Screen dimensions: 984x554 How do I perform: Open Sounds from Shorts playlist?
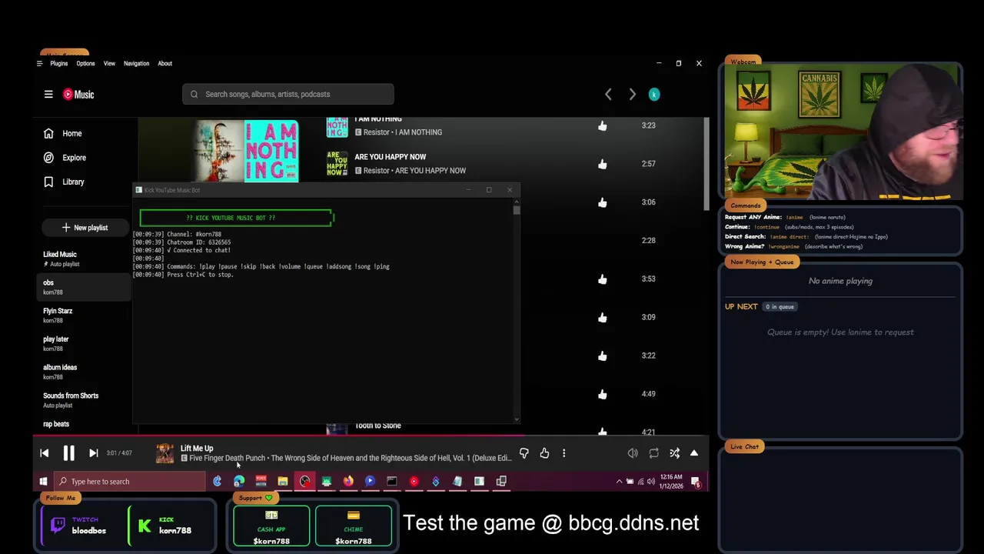tap(83, 400)
